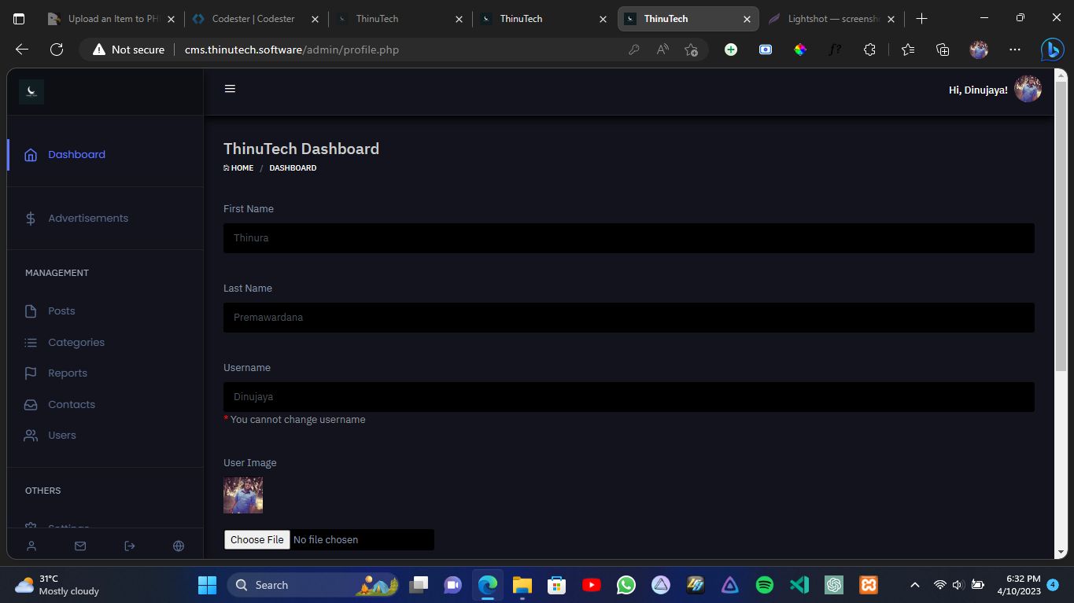
Task: Open the profile icon in sidebar footer
Action: tap(31, 546)
